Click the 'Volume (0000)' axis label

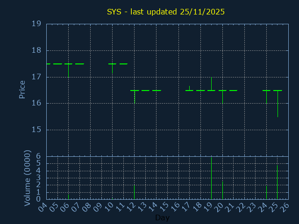[x=28, y=178]
